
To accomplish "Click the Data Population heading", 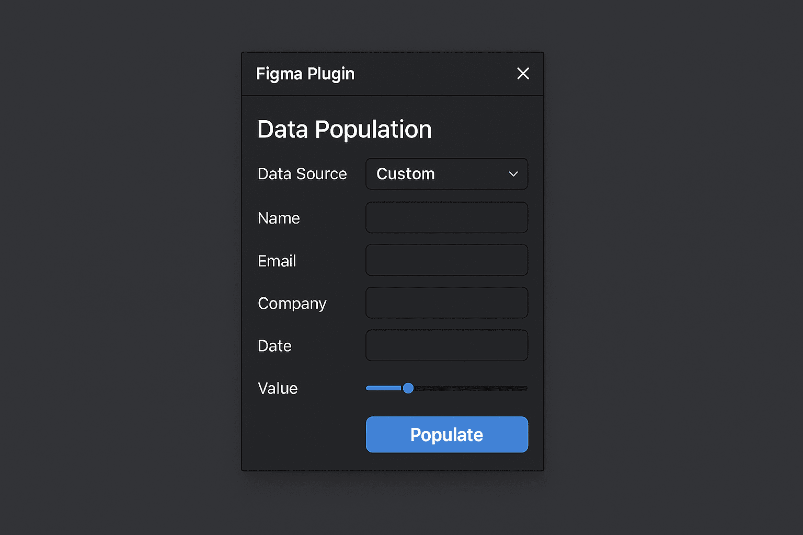I will pos(345,130).
